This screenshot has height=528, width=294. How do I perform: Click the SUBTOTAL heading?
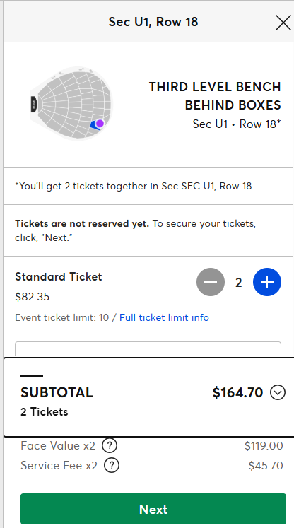point(57,392)
